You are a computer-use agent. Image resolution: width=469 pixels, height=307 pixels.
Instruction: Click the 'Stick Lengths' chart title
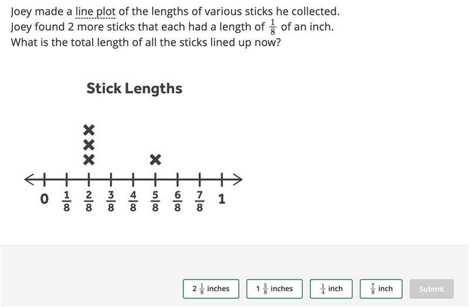(x=134, y=88)
